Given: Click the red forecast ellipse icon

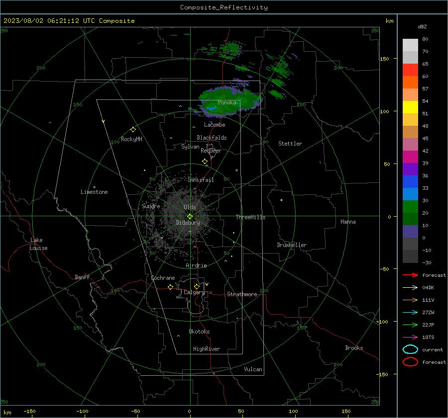Looking at the screenshot, I should coord(410,362).
